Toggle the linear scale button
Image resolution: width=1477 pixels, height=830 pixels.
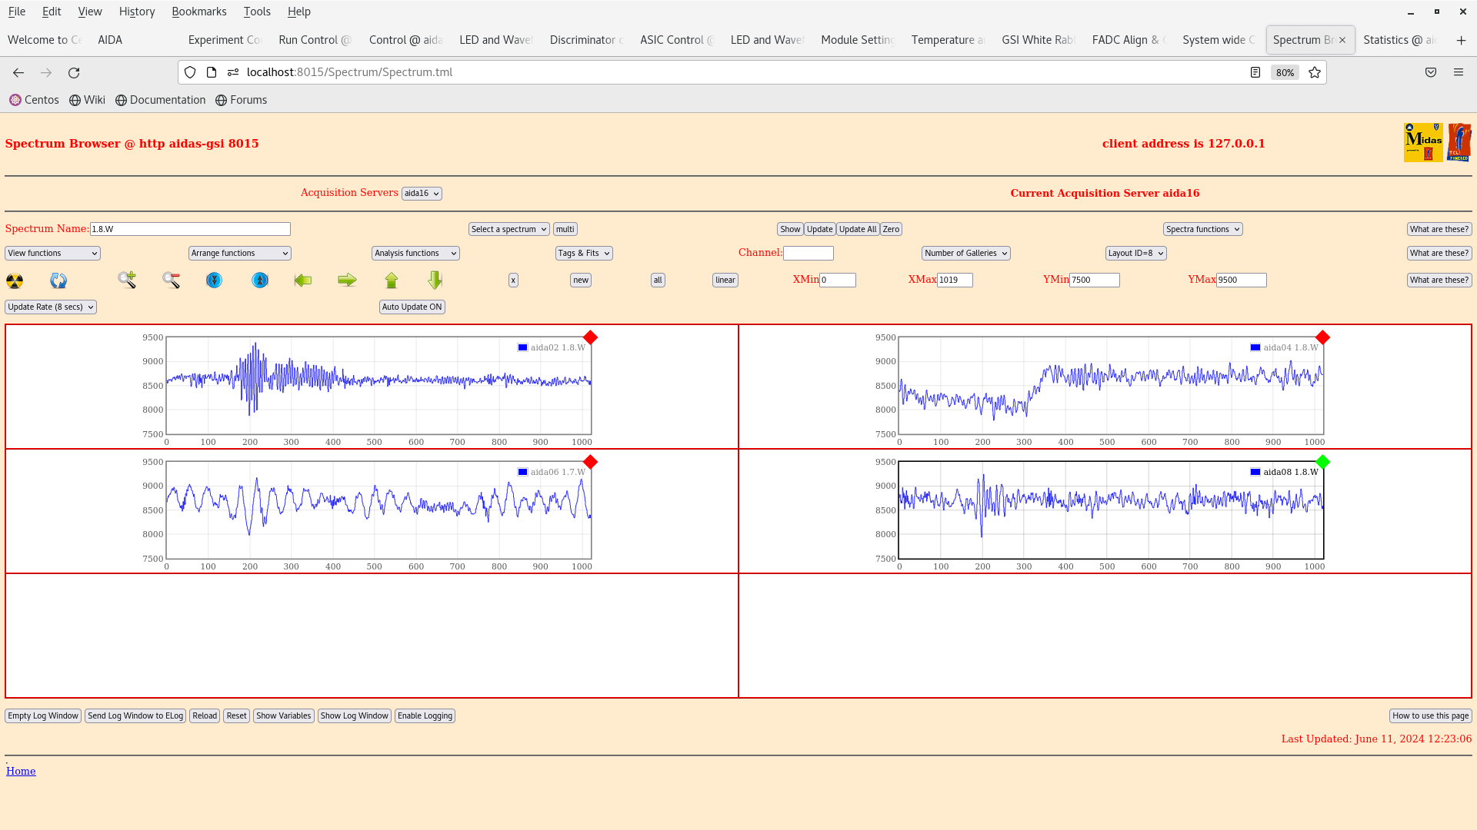click(x=725, y=281)
